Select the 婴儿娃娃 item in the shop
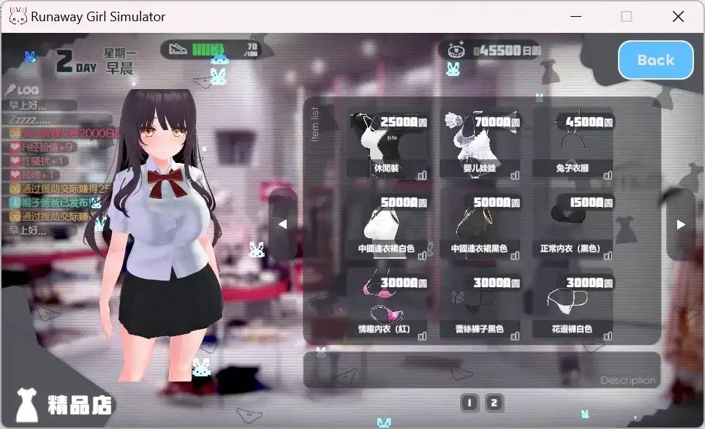The width and height of the screenshot is (705, 429). click(x=480, y=141)
